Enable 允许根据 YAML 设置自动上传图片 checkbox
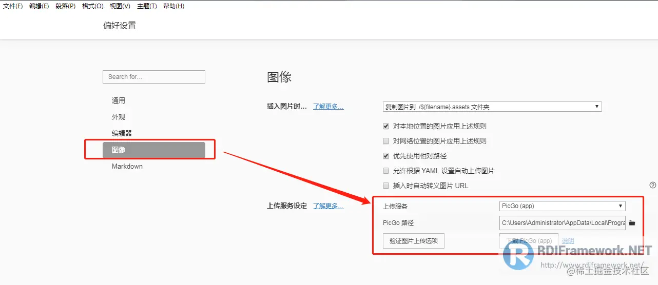The height and width of the screenshot is (285, 658). coord(386,171)
